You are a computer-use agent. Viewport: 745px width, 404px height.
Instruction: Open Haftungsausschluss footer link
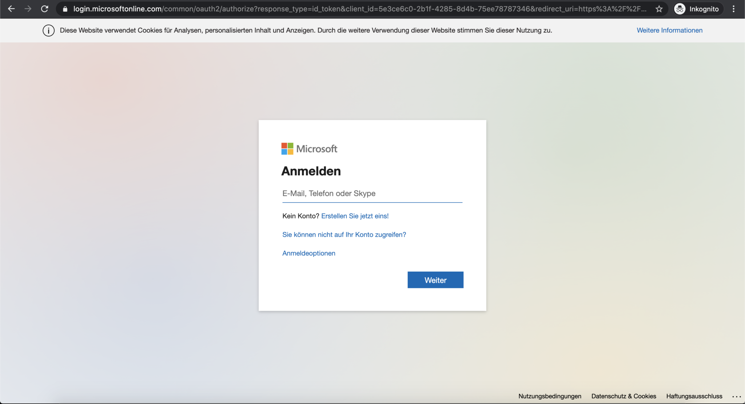click(x=694, y=396)
